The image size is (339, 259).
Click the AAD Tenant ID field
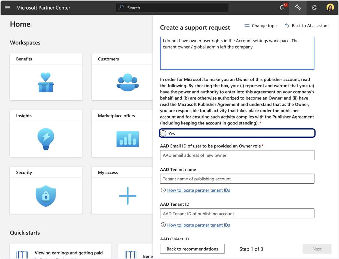237,214
